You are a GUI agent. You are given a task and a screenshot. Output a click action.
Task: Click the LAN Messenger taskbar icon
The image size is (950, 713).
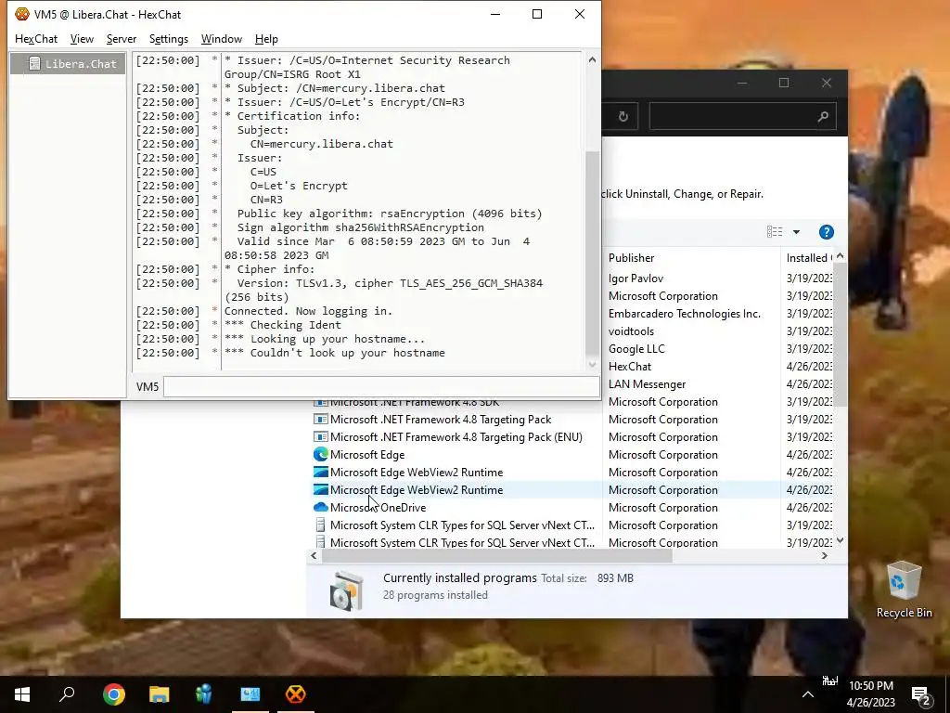click(x=204, y=694)
